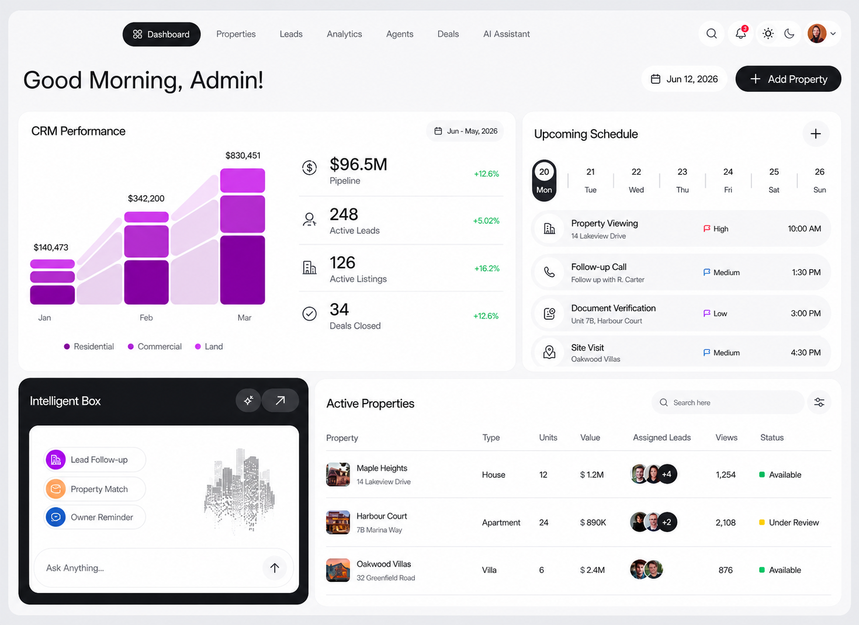Select Sun 26 in the schedule

point(820,180)
